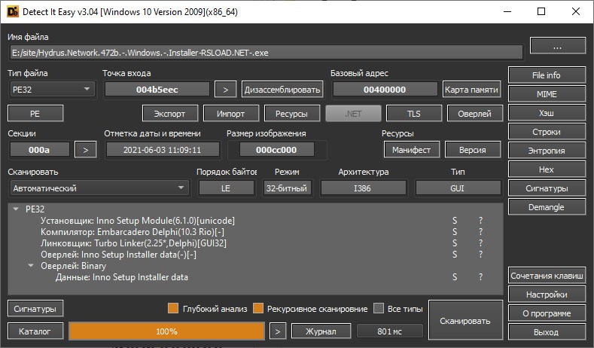This screenshot has width=594, height=348.
Task: Open Хэш hash in right sidebar
Action: tap(547, 112)
